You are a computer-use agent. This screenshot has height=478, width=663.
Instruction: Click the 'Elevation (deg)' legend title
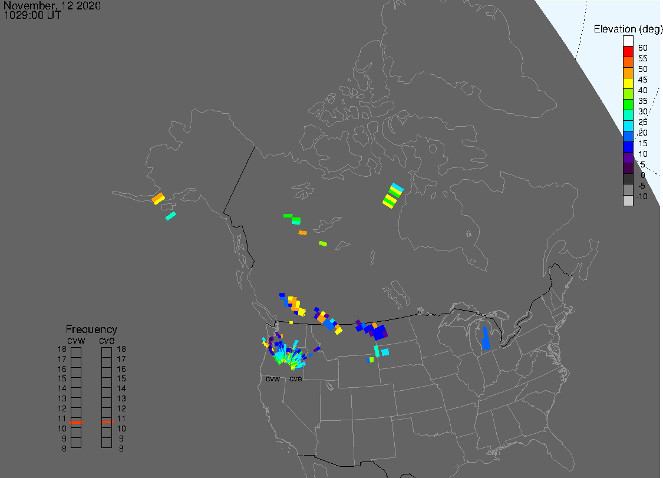pos(628,29)
